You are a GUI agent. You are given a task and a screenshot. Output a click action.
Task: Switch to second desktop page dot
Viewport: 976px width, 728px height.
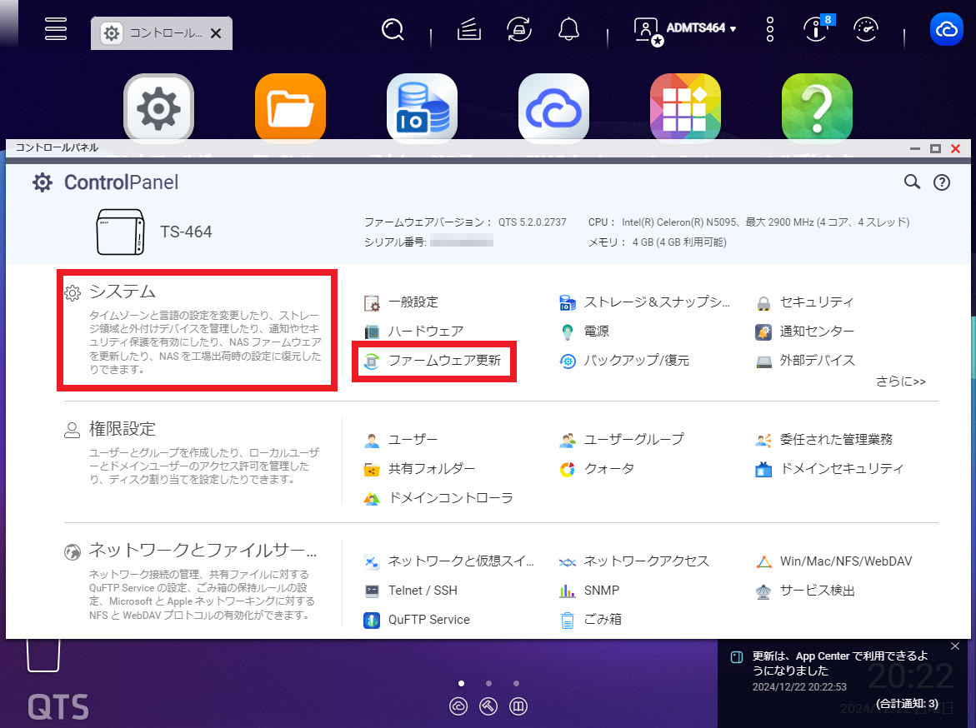click(488, 683)
